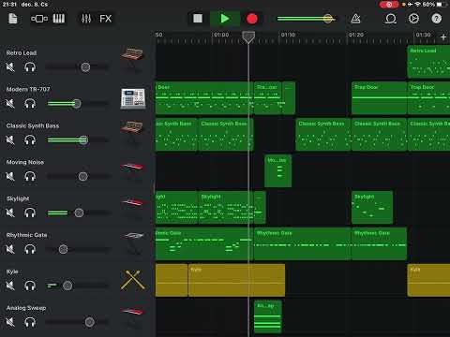This screenshot has width=450, height=337.
Task: Select the Modern TR-707 drum machine icon
Action: (x=133, y=98)
